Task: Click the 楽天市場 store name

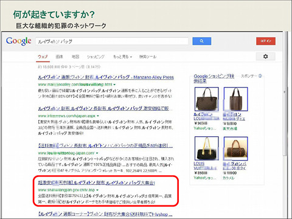Action: coord(230,128)
